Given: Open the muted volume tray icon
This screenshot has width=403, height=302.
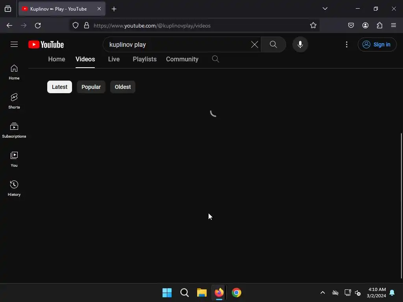Looking at the screenshot, I should [358, 293].
